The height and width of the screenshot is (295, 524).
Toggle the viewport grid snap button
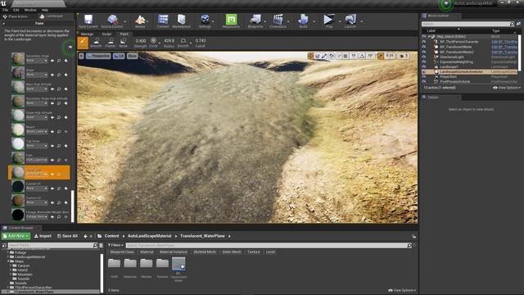(x=346, y=56)
